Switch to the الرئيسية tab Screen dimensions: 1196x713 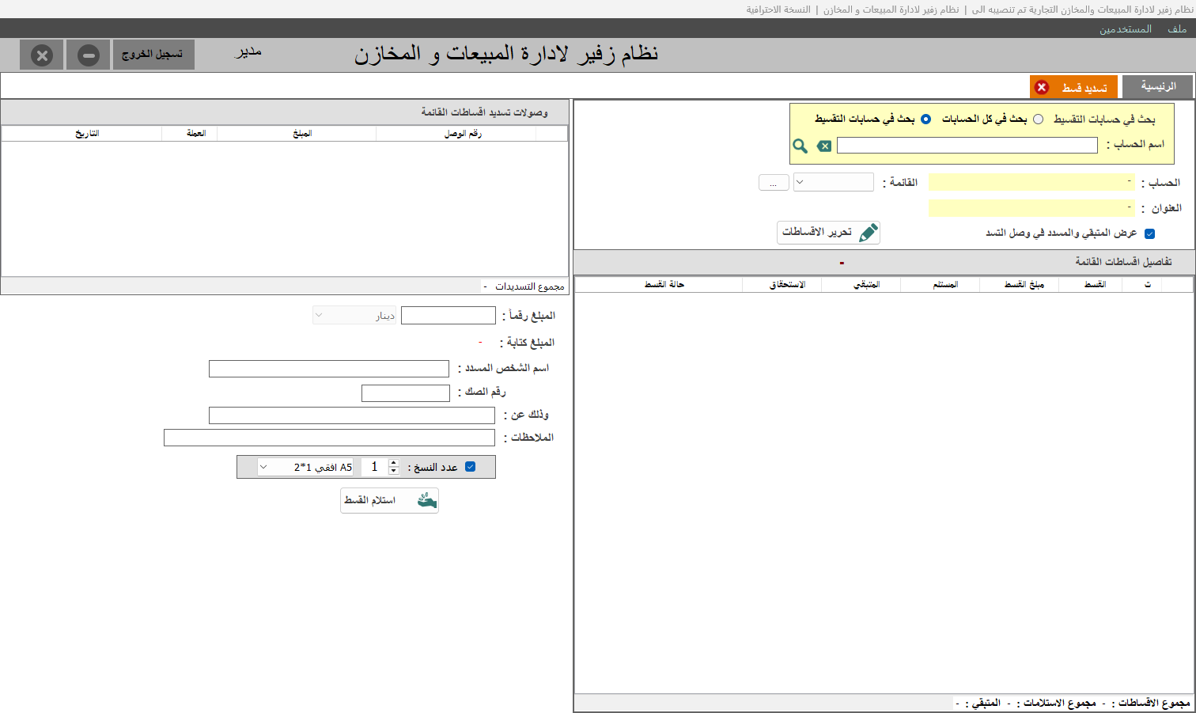[x=1157, y=86]
